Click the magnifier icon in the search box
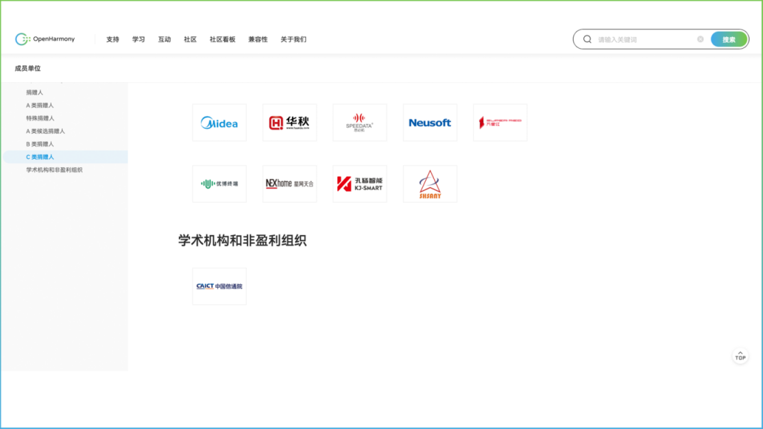The width and height of the screenshot is (763, 429). tap(588, 39)
